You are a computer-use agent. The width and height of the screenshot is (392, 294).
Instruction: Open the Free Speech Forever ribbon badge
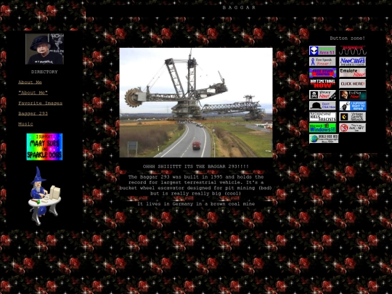click(322, 62)
